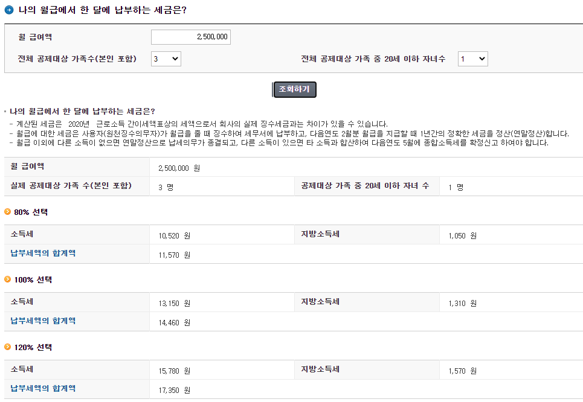Click the 조회하기 button
583x402 pixels.
(x=294, y=89)
